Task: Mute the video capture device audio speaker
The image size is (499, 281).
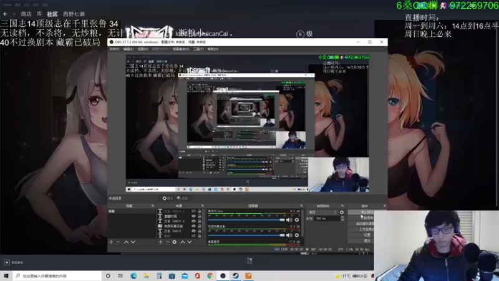Action: click(289, 235)
